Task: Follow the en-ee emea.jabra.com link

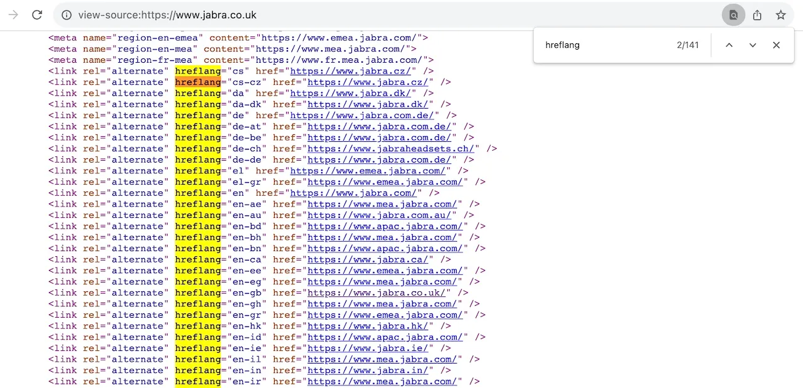Action: tap(385, 271)
